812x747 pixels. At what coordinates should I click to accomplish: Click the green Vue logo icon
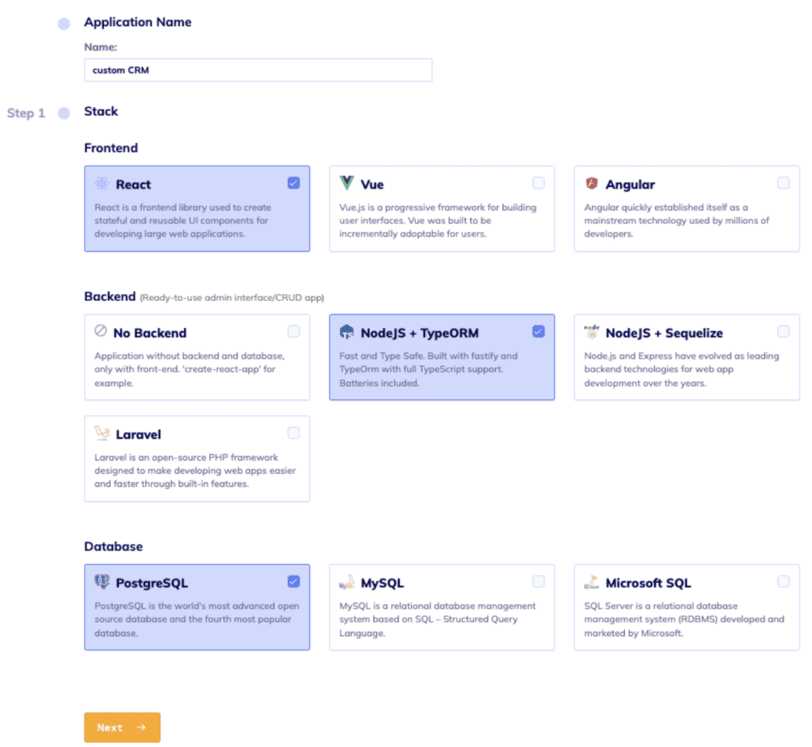click(347, 183)
